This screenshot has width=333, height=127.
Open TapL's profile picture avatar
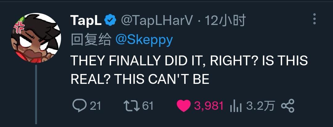click(x=36, y=38)
